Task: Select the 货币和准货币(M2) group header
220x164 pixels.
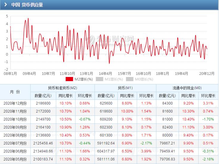Action: [x=62, y=88]
